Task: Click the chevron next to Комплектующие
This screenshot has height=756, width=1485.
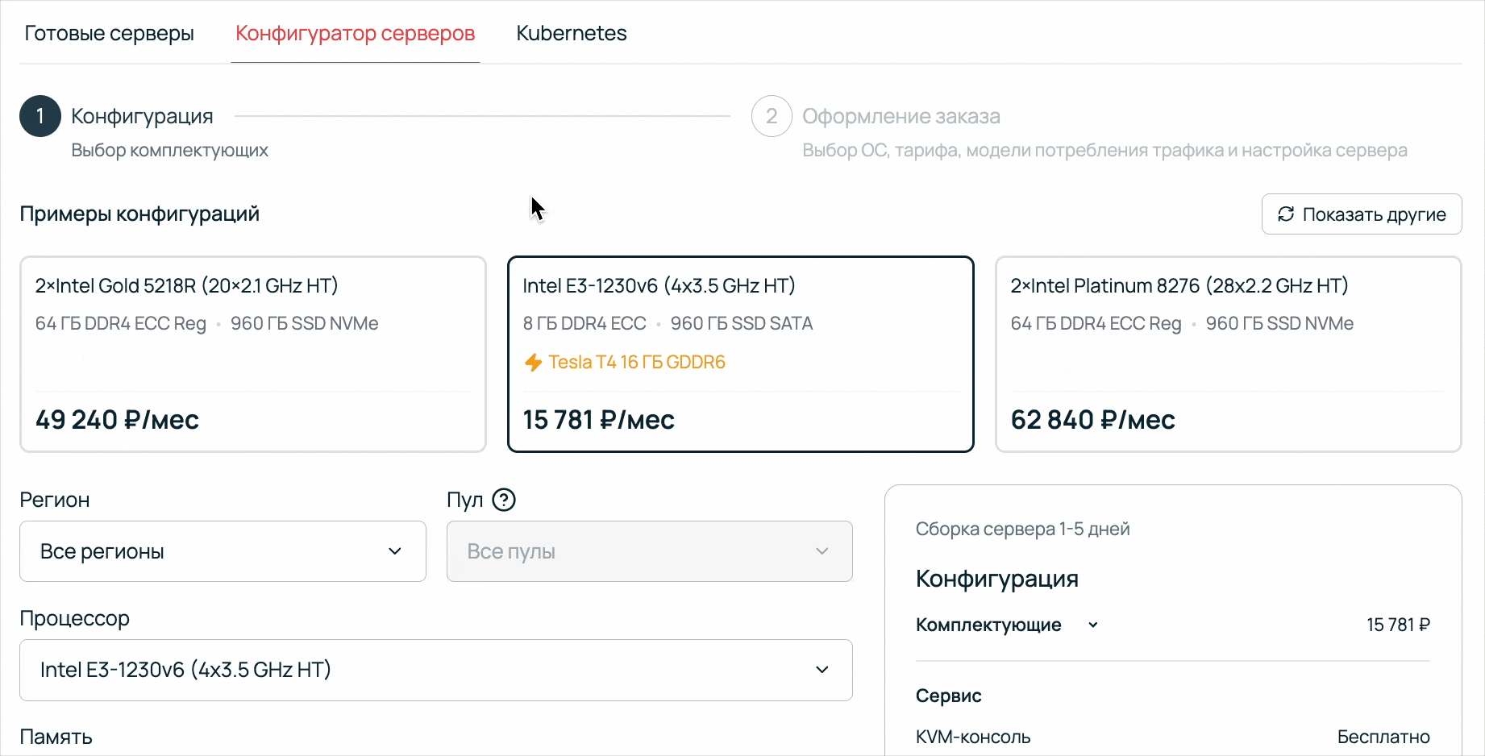Action: point(1093,625)
